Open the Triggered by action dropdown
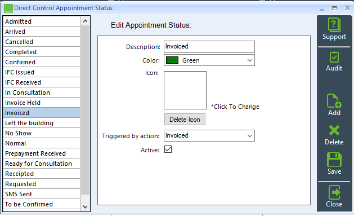The height and width of the screenshot is (216, 354). (x=209, y=136)
